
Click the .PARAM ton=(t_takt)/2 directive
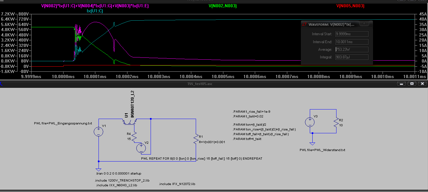pyautogui.click(x=248, y=124)
